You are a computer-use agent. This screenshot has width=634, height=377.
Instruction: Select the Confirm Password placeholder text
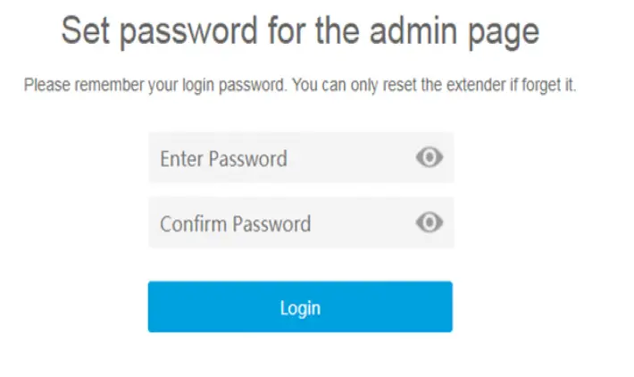(235, 223)
